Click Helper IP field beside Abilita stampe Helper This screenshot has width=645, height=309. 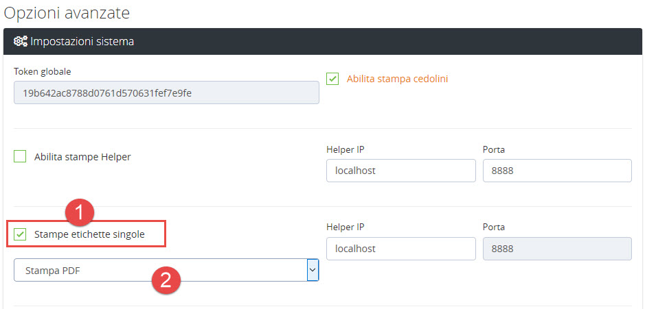point(400,171)
